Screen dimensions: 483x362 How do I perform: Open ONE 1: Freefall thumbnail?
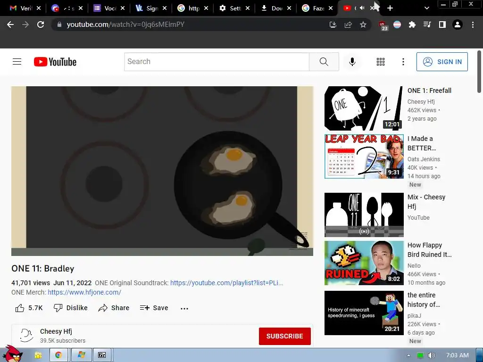[x=364, y=108]
